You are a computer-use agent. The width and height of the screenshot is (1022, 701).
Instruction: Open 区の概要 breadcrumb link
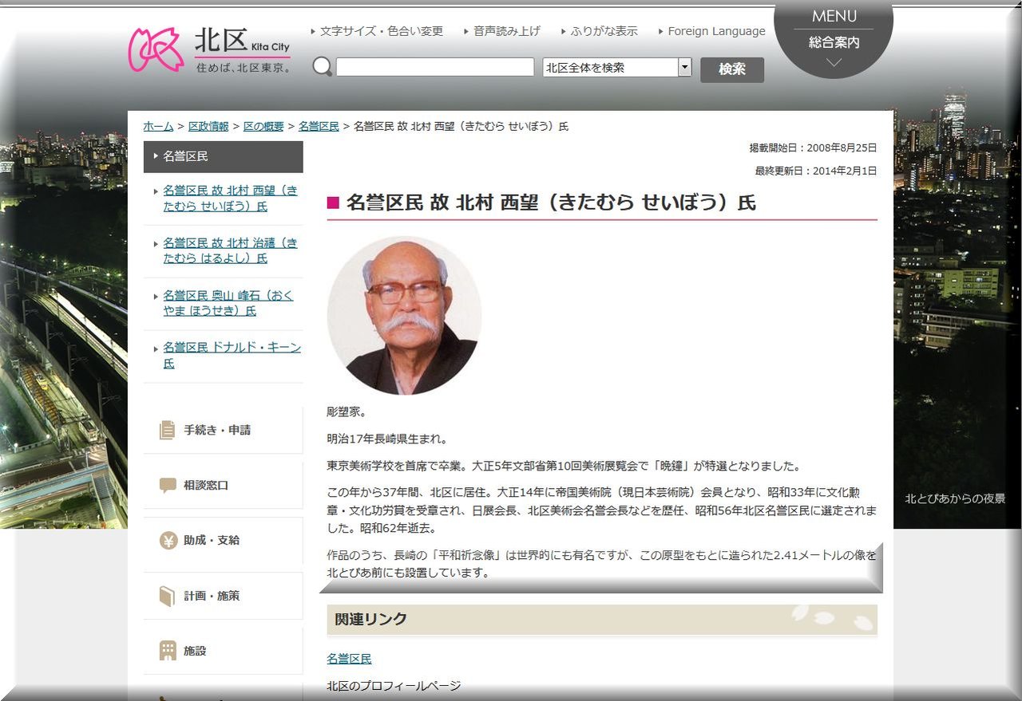(263, 126)
